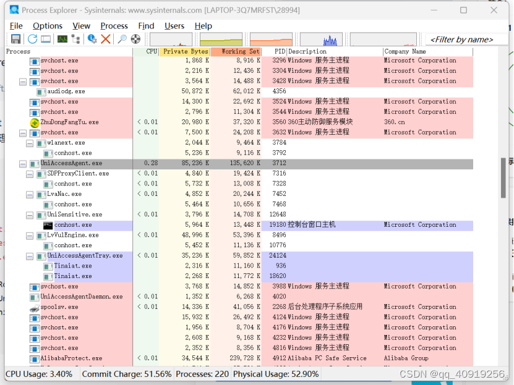This screenshot has width=514, height=385.
Task: Sort by Company Name column header
Action: (428, 51)
